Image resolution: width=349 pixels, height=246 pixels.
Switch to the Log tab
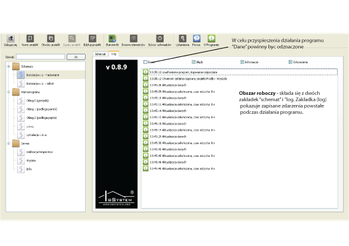114,54
